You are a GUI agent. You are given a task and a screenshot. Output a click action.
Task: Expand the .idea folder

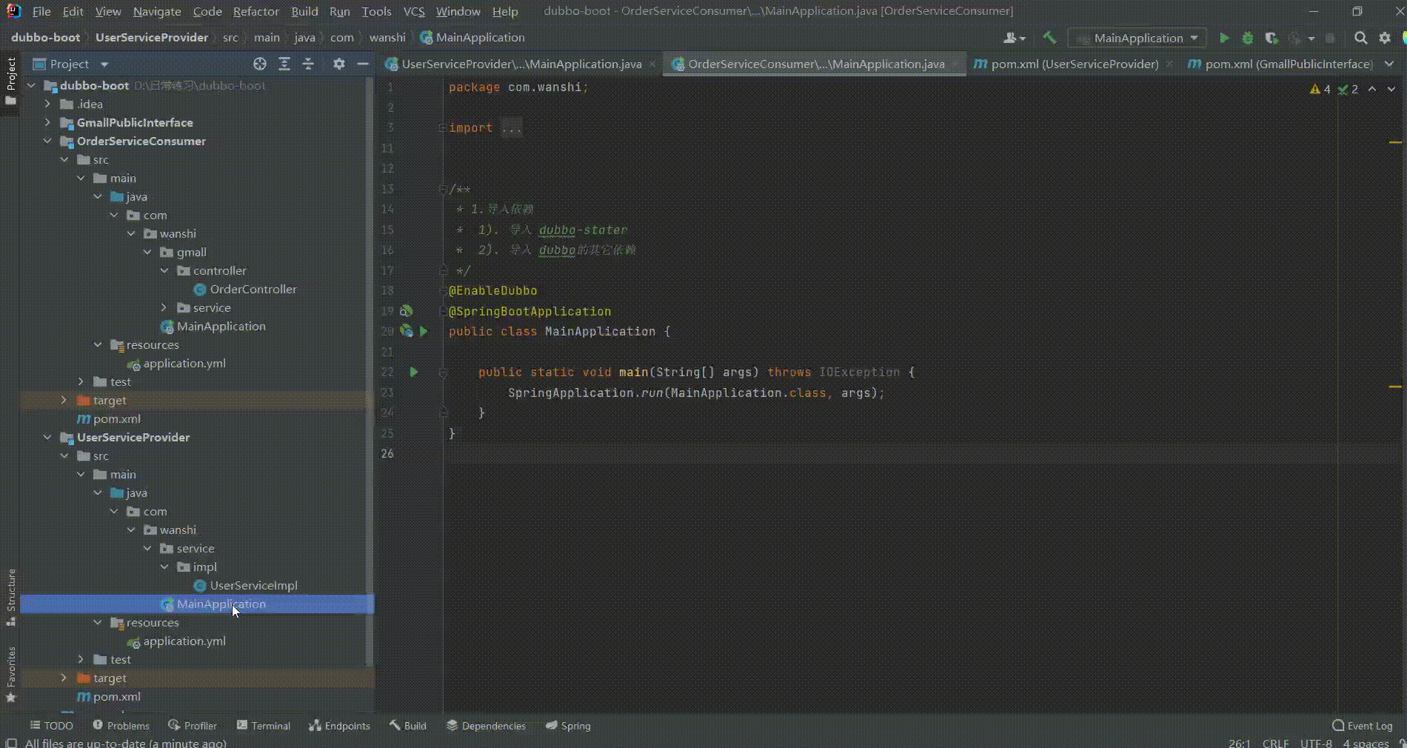click(x=47, y=104)
